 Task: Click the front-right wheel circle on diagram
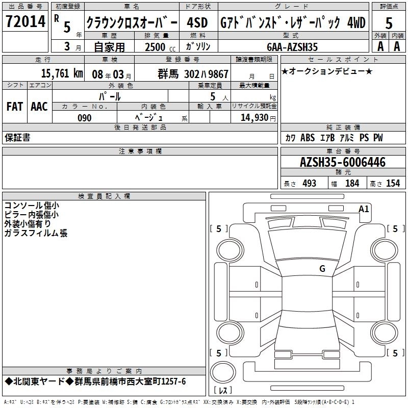click(384, 250)
